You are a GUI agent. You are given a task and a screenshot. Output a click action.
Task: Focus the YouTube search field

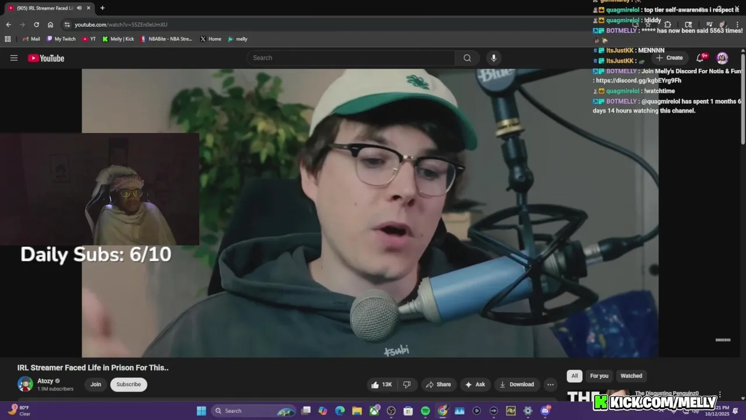tap(351, 58)
